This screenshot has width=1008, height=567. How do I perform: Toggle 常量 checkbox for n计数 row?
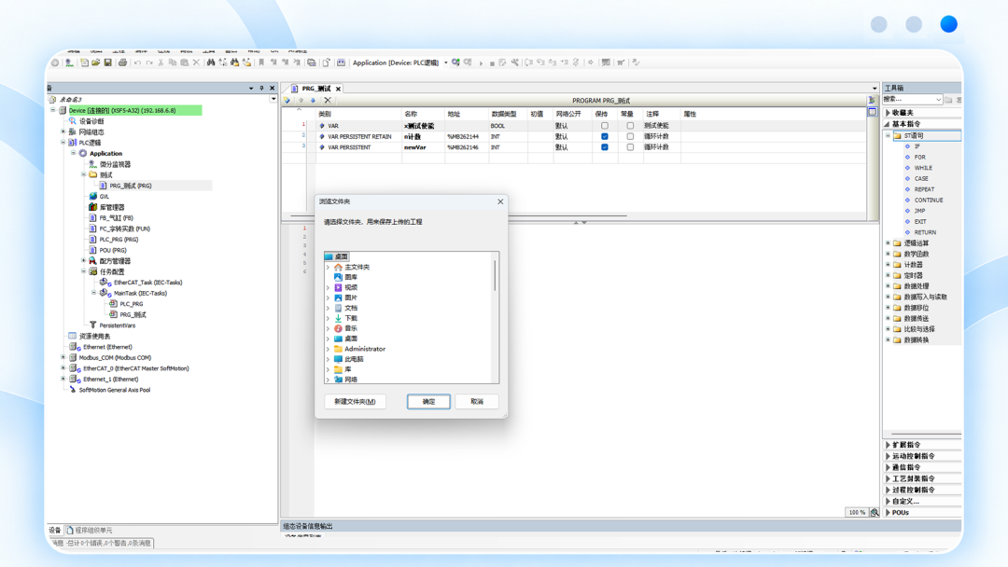click(x=630, y=137)
